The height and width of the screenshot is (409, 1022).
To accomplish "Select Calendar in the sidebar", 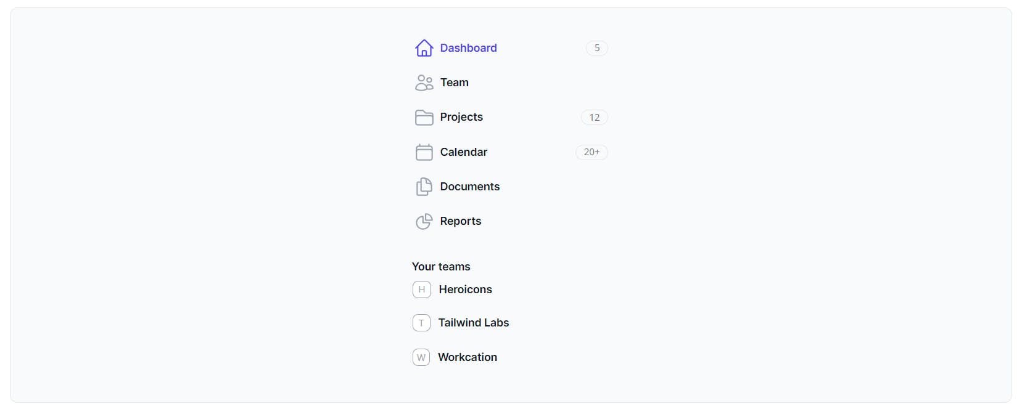I will (x=511, y=152).
